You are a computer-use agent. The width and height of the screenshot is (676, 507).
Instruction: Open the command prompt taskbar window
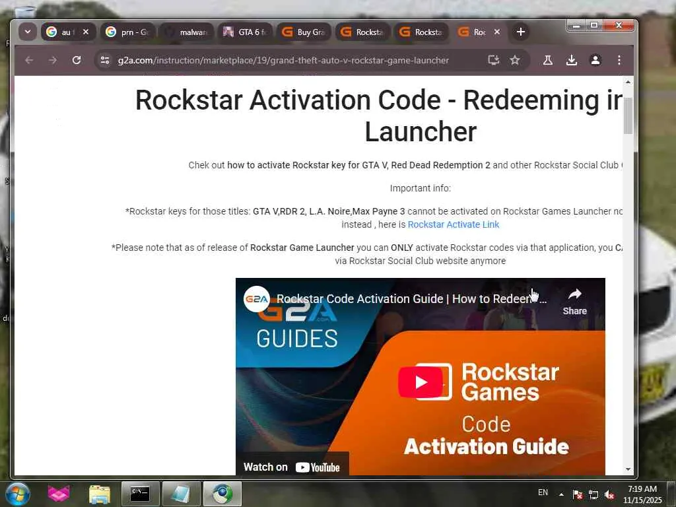pos(140,494)
